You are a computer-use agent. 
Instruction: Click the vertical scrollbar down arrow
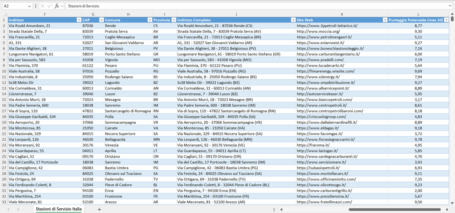[452, 203]
